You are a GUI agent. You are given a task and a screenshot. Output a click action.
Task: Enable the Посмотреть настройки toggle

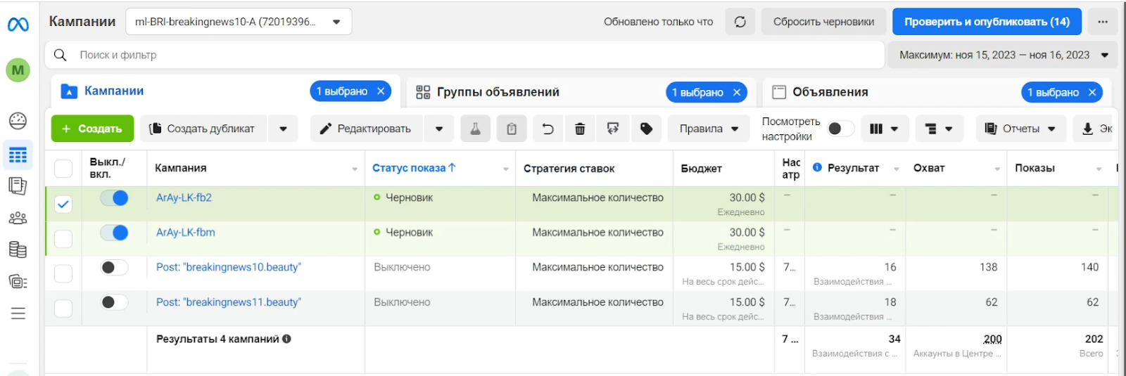(x=840, y=129)
